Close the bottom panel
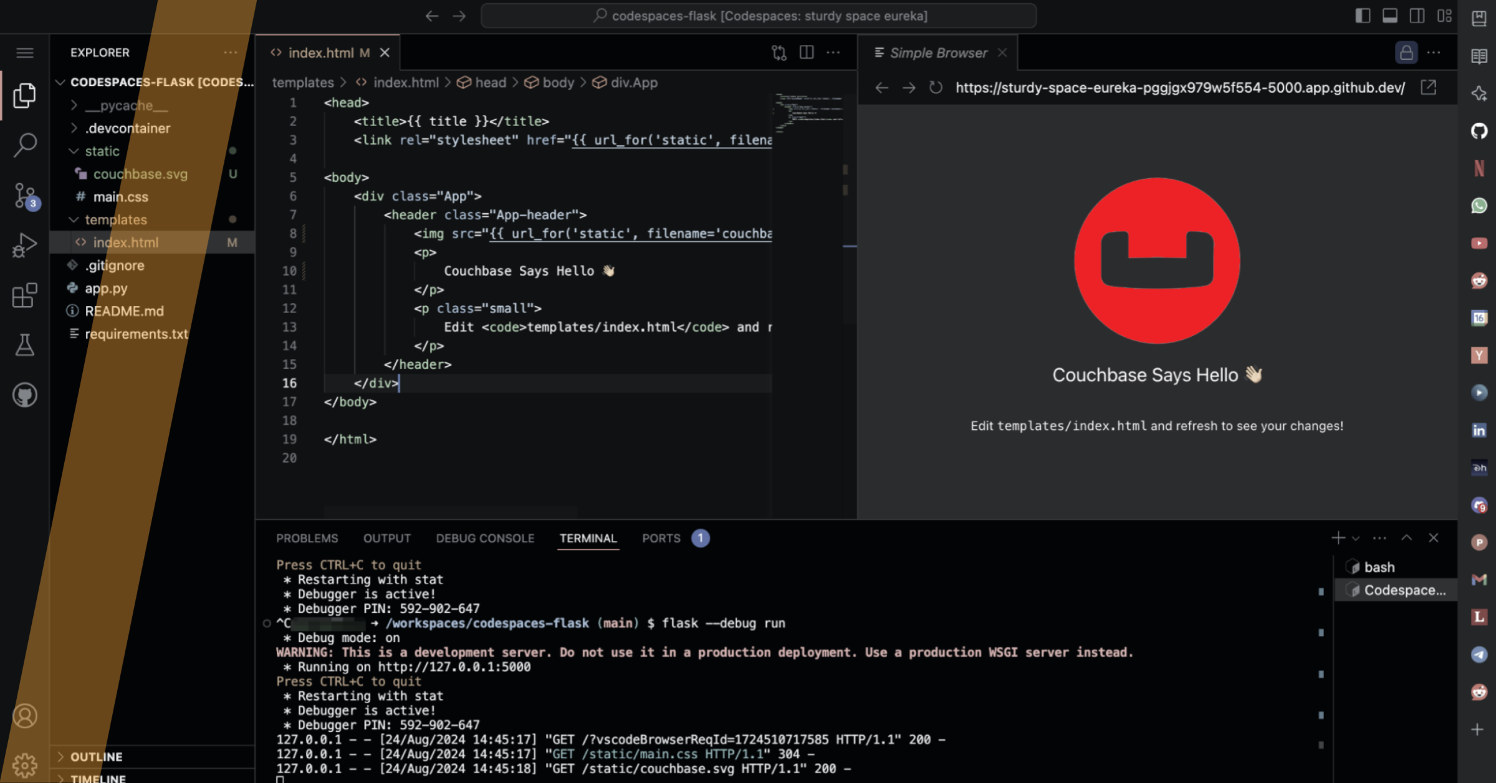1496x783 pixels. click(x=1434, y=538)
